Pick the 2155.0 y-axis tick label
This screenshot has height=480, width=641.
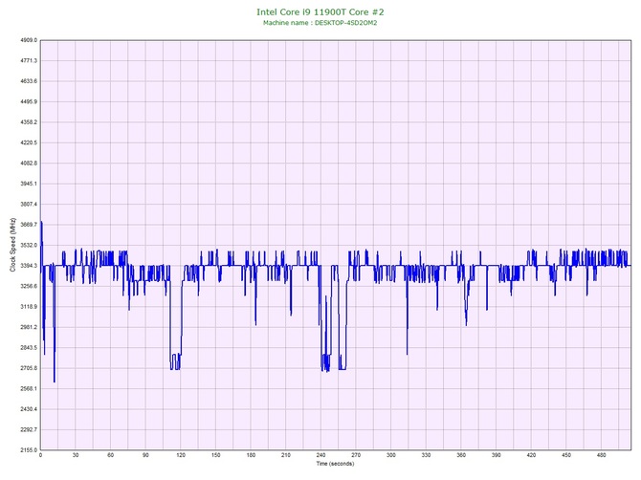pyautogui.click(x=29, y=450)
